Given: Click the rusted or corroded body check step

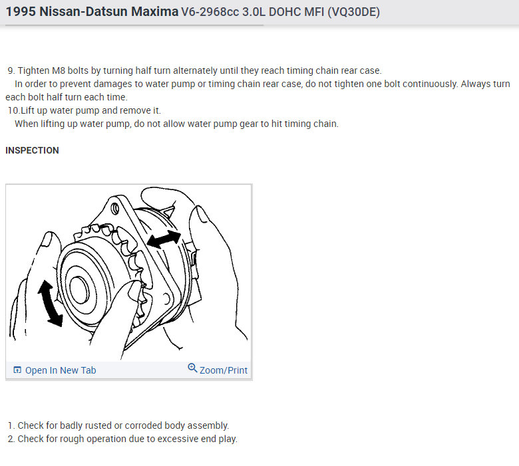Looking at the screenshot, I should click(123, 425).
